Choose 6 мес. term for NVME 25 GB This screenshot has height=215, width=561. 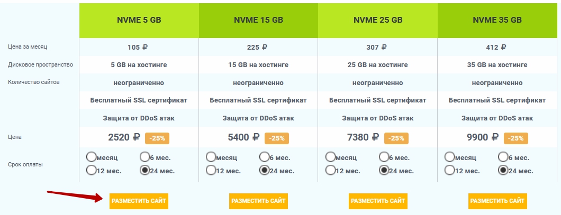click(x=384, y=157)
